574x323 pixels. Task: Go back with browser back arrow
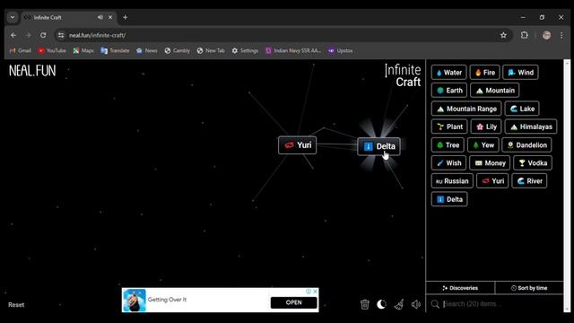pos(13,35)
